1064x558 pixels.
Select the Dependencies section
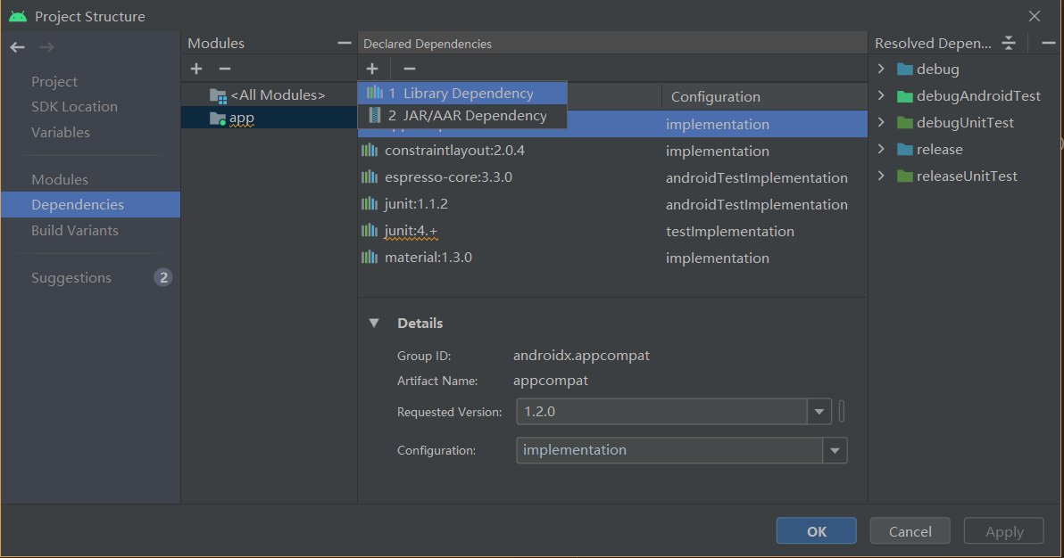pyautogui.click(x=91, y=205)
